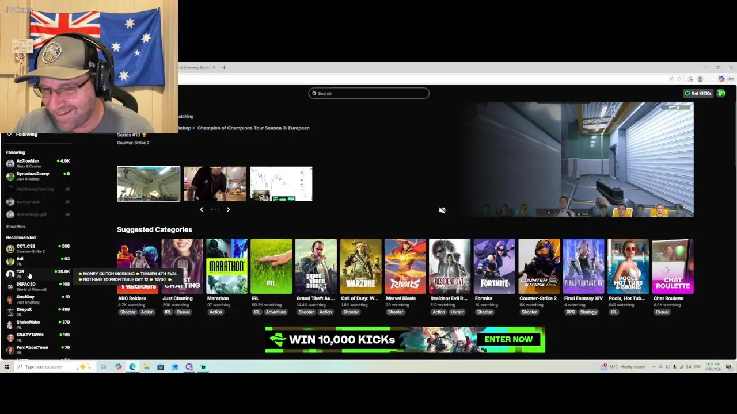This screenshot has height=414, width=737.
Task: Open the Counter-Strike 2 category card
Action: pyautogui.click(x=539, y=266)
